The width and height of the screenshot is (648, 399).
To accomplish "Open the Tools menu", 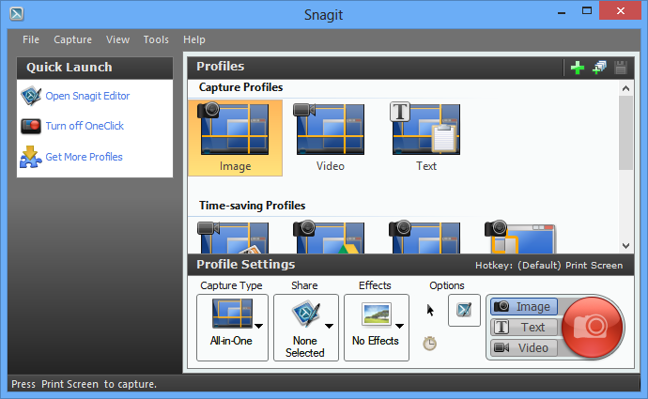I will click(x=156, y=39).
